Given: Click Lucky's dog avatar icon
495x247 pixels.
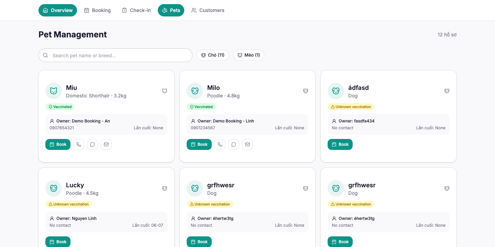Looking at the screenshot, I should pos(54,188).
